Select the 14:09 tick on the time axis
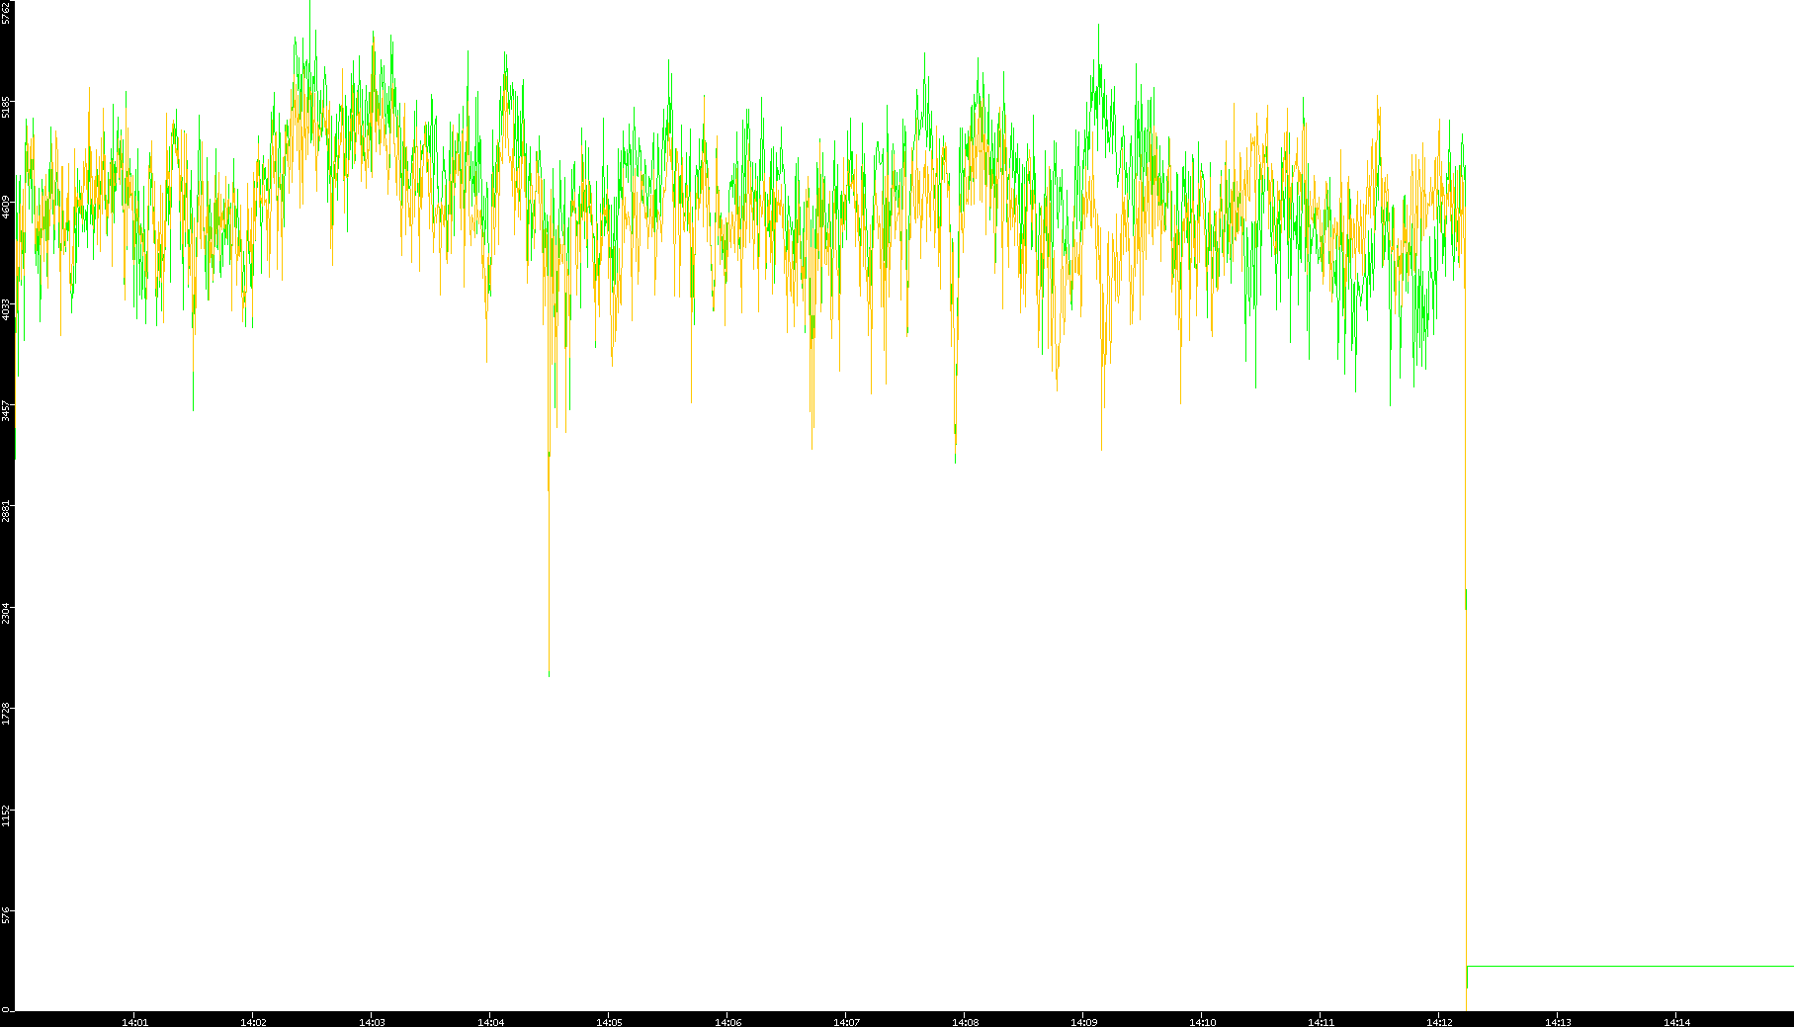This screenshot has height=1027, width=1794. click(1083, 1022)
